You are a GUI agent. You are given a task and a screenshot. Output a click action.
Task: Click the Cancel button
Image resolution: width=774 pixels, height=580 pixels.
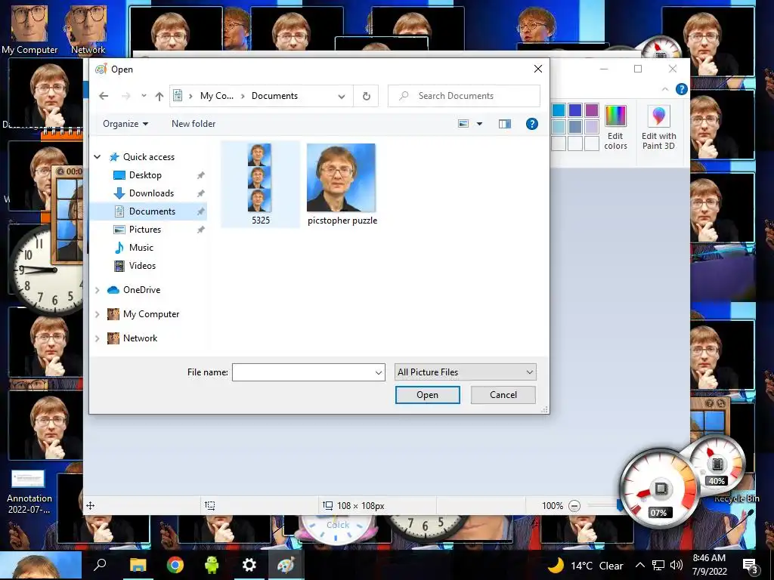coord(503,394)
